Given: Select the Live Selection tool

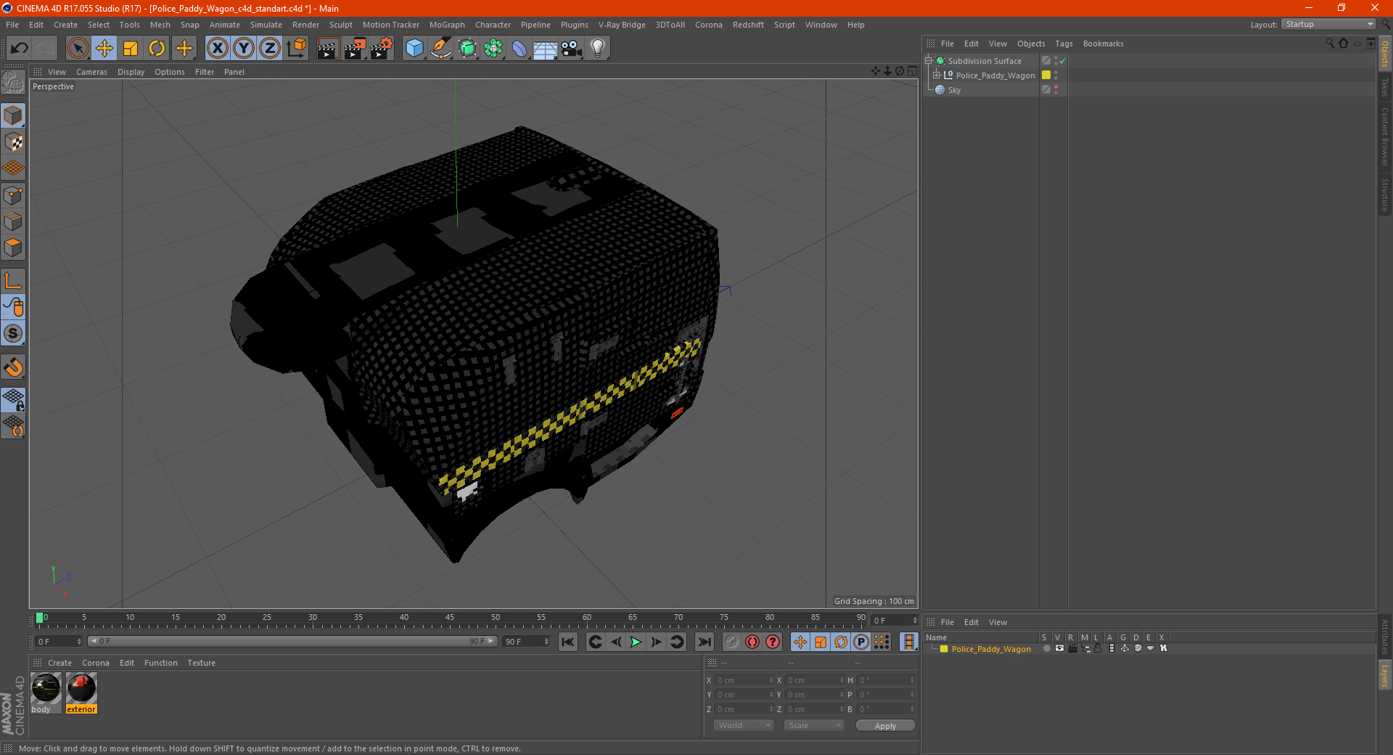Looking at the screenshot, I should click(78, 49).
